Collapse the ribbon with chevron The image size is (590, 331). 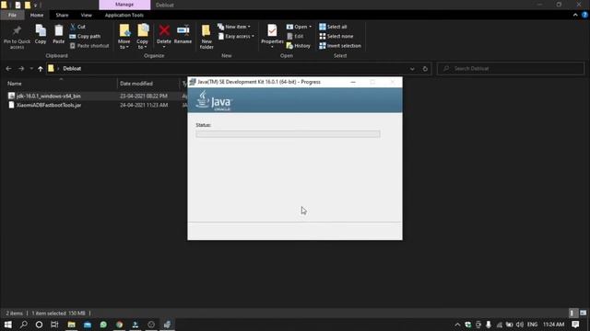[x=575, y=15]
